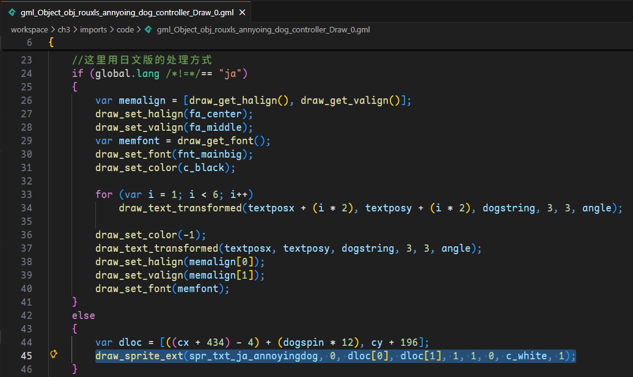The image size is (633, 377).
Task: Click the "ja" string literal
Action: (230, 73)
